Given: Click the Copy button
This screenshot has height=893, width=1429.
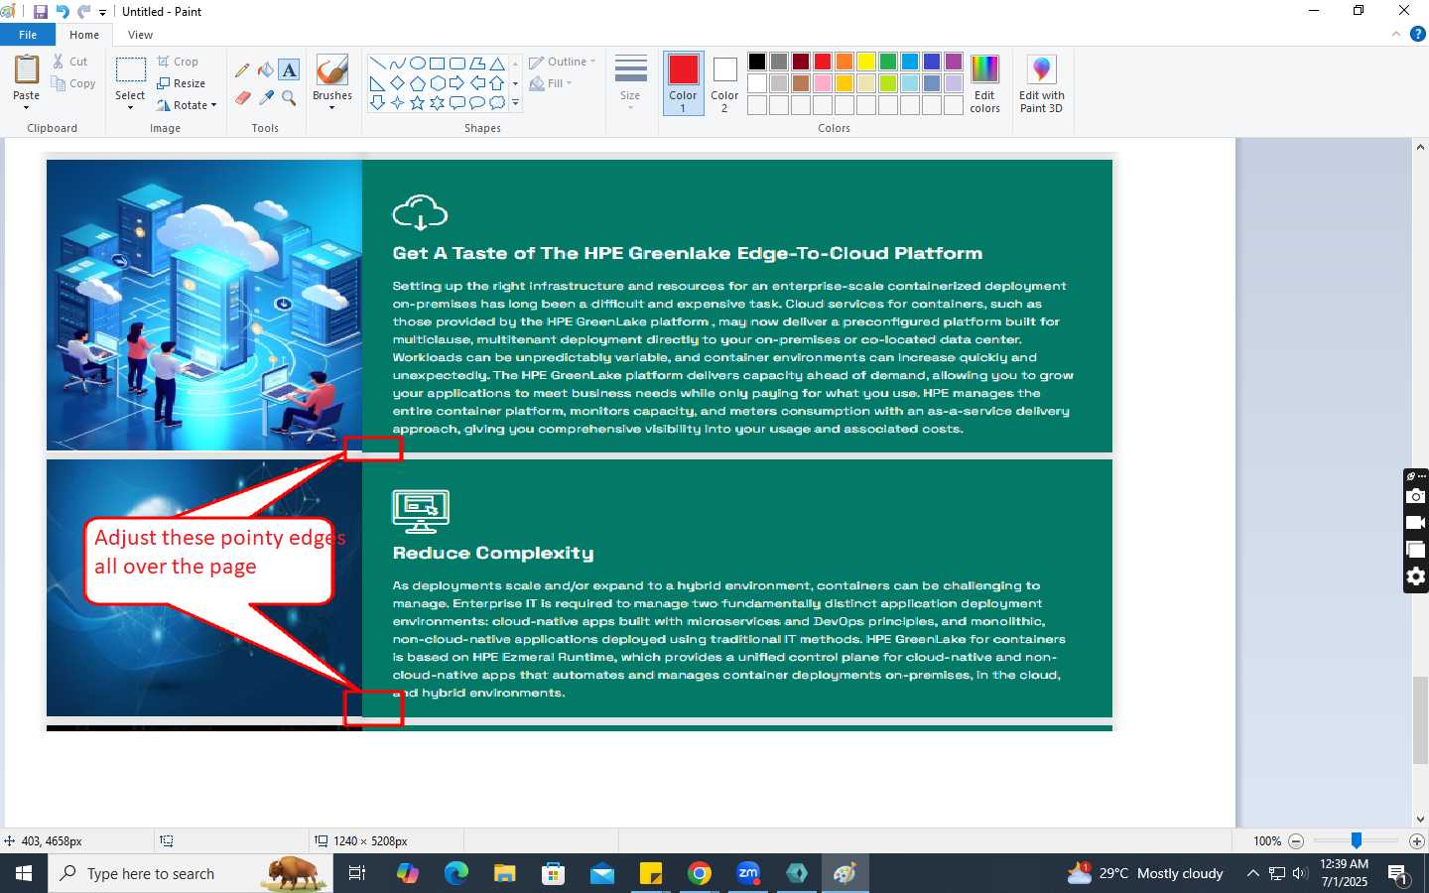Looking at the screenshot, I should [74, 83].
